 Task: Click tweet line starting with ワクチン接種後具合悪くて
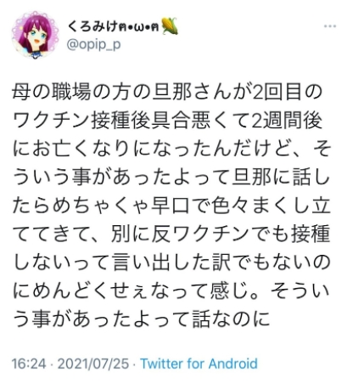click(167, 121)
